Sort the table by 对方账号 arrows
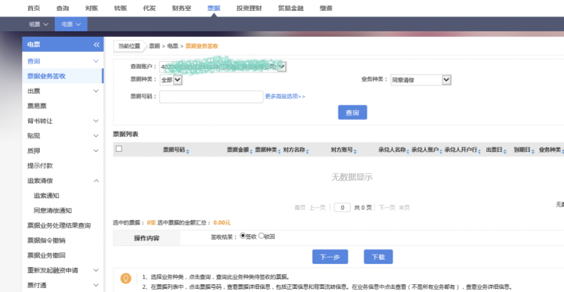Image resolution: width=564 pixels, height=292 pixels. tap(355, 151)
